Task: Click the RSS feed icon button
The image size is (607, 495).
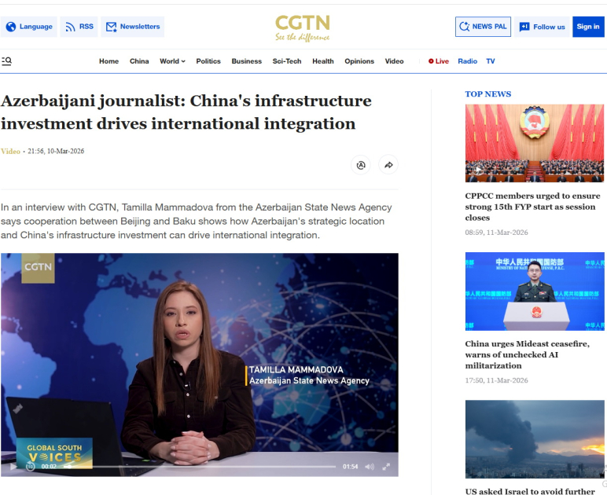Action: point(79,27)
